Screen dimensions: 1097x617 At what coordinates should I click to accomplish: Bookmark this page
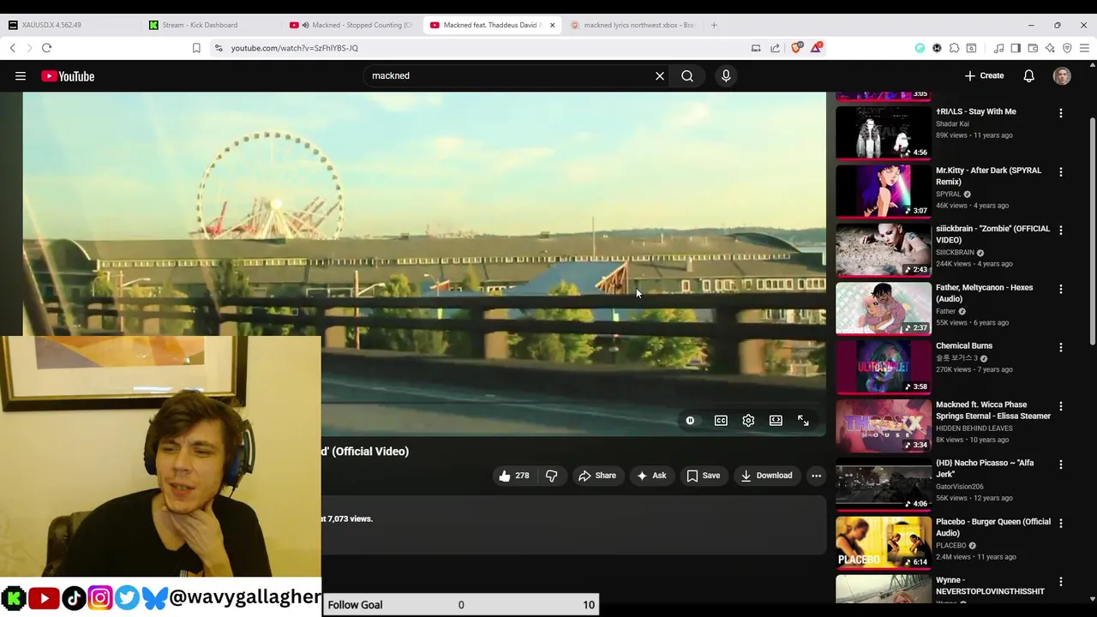[x=196, y=48]
